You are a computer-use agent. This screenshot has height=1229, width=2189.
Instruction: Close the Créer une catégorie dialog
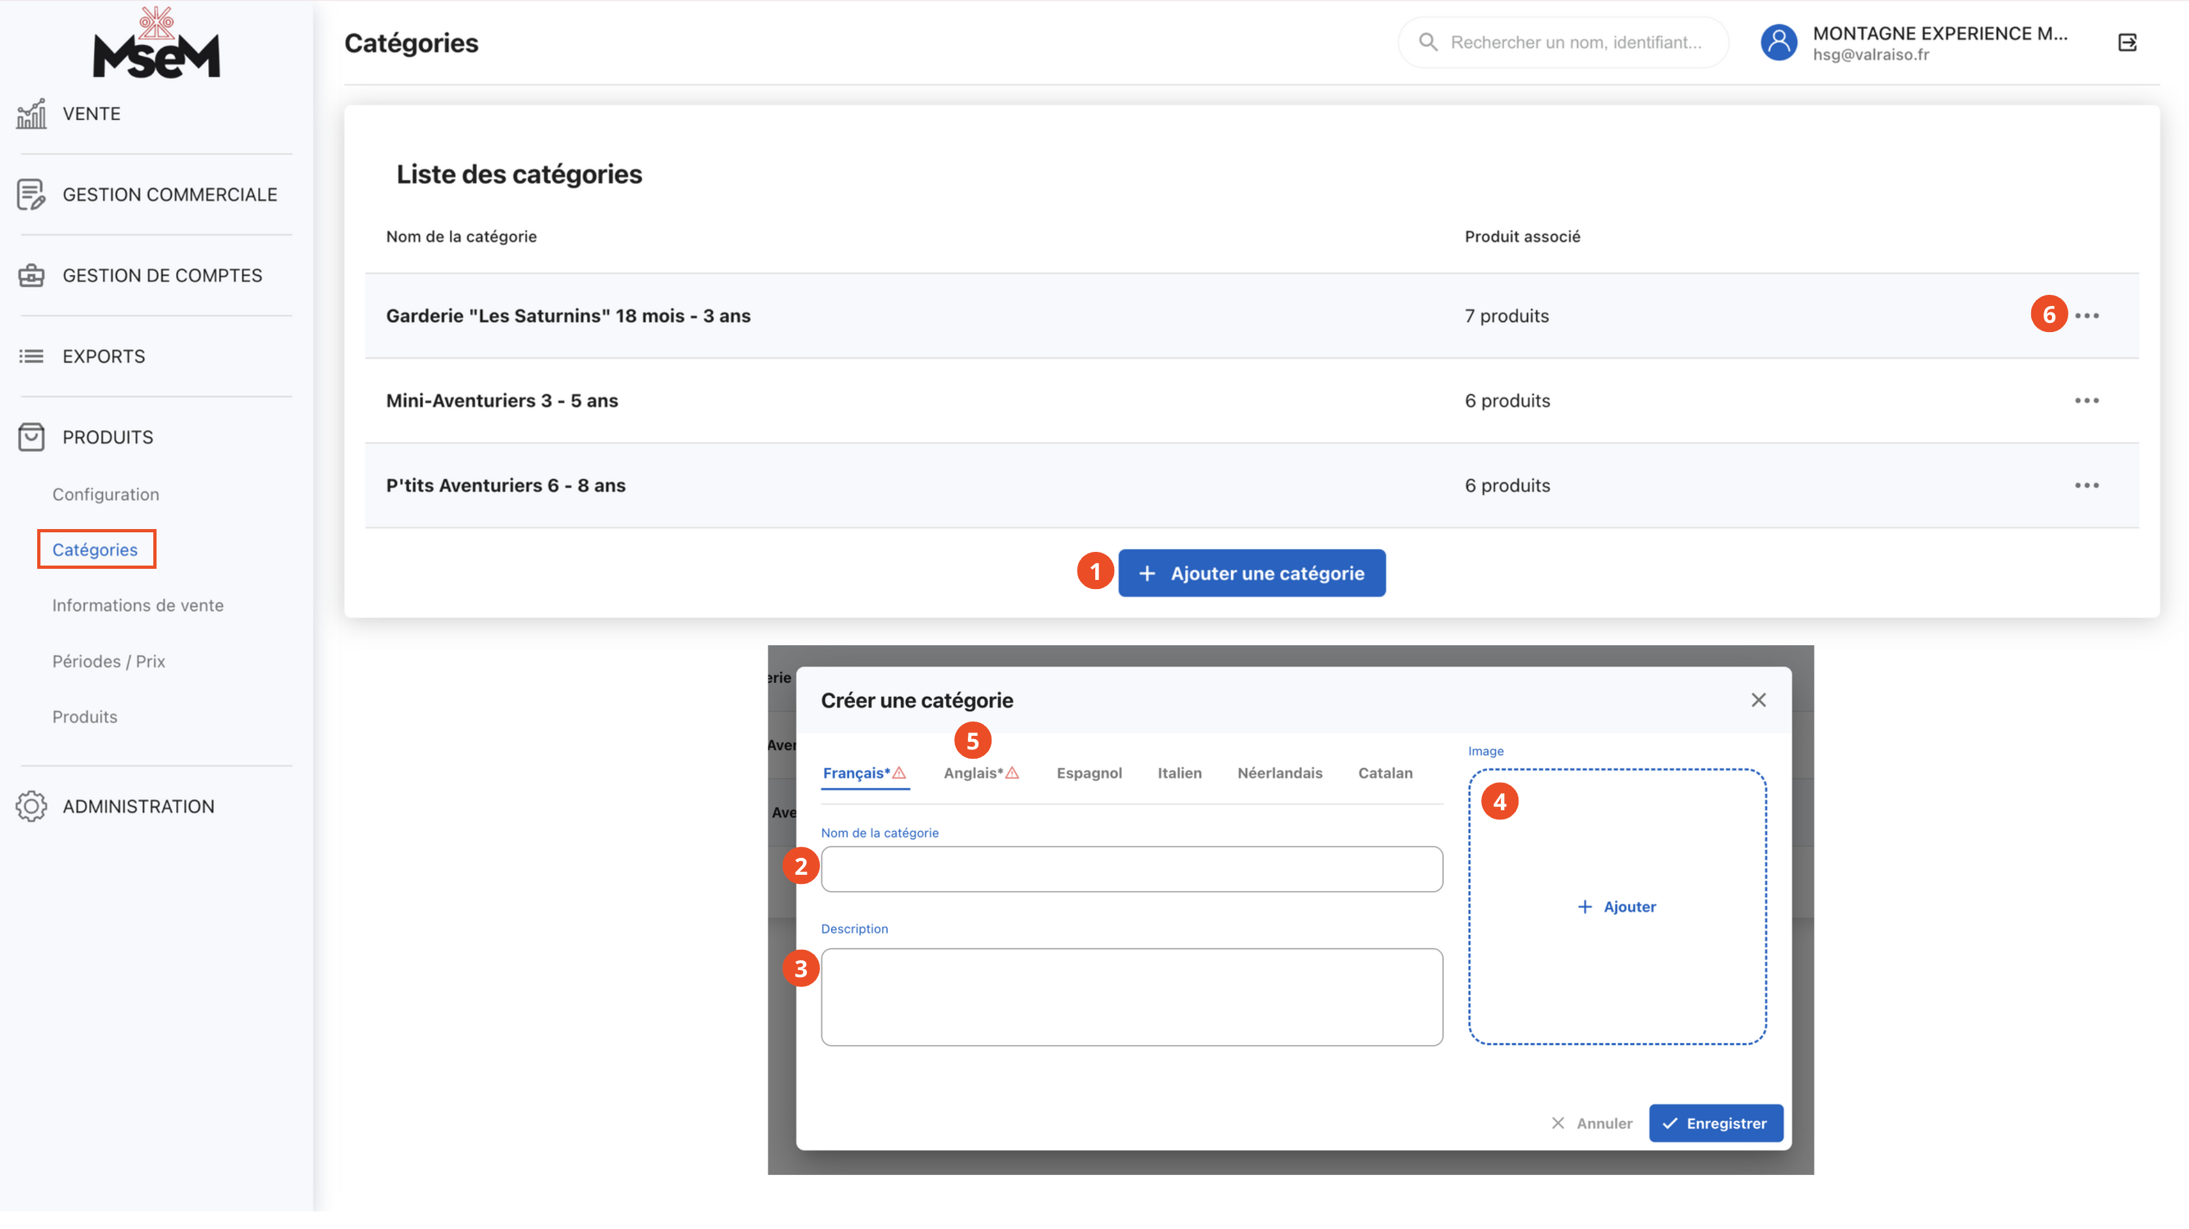pyautogui.click(x=1758, y=699)
